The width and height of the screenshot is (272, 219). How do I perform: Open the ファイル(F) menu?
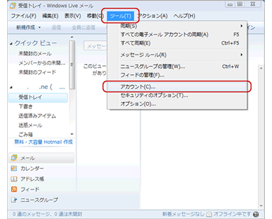tap(24, 16)
